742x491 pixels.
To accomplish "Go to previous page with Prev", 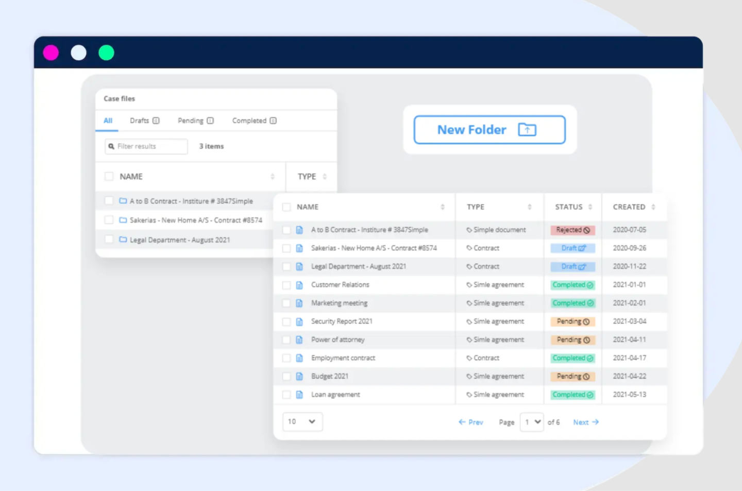I will point(471,422).
